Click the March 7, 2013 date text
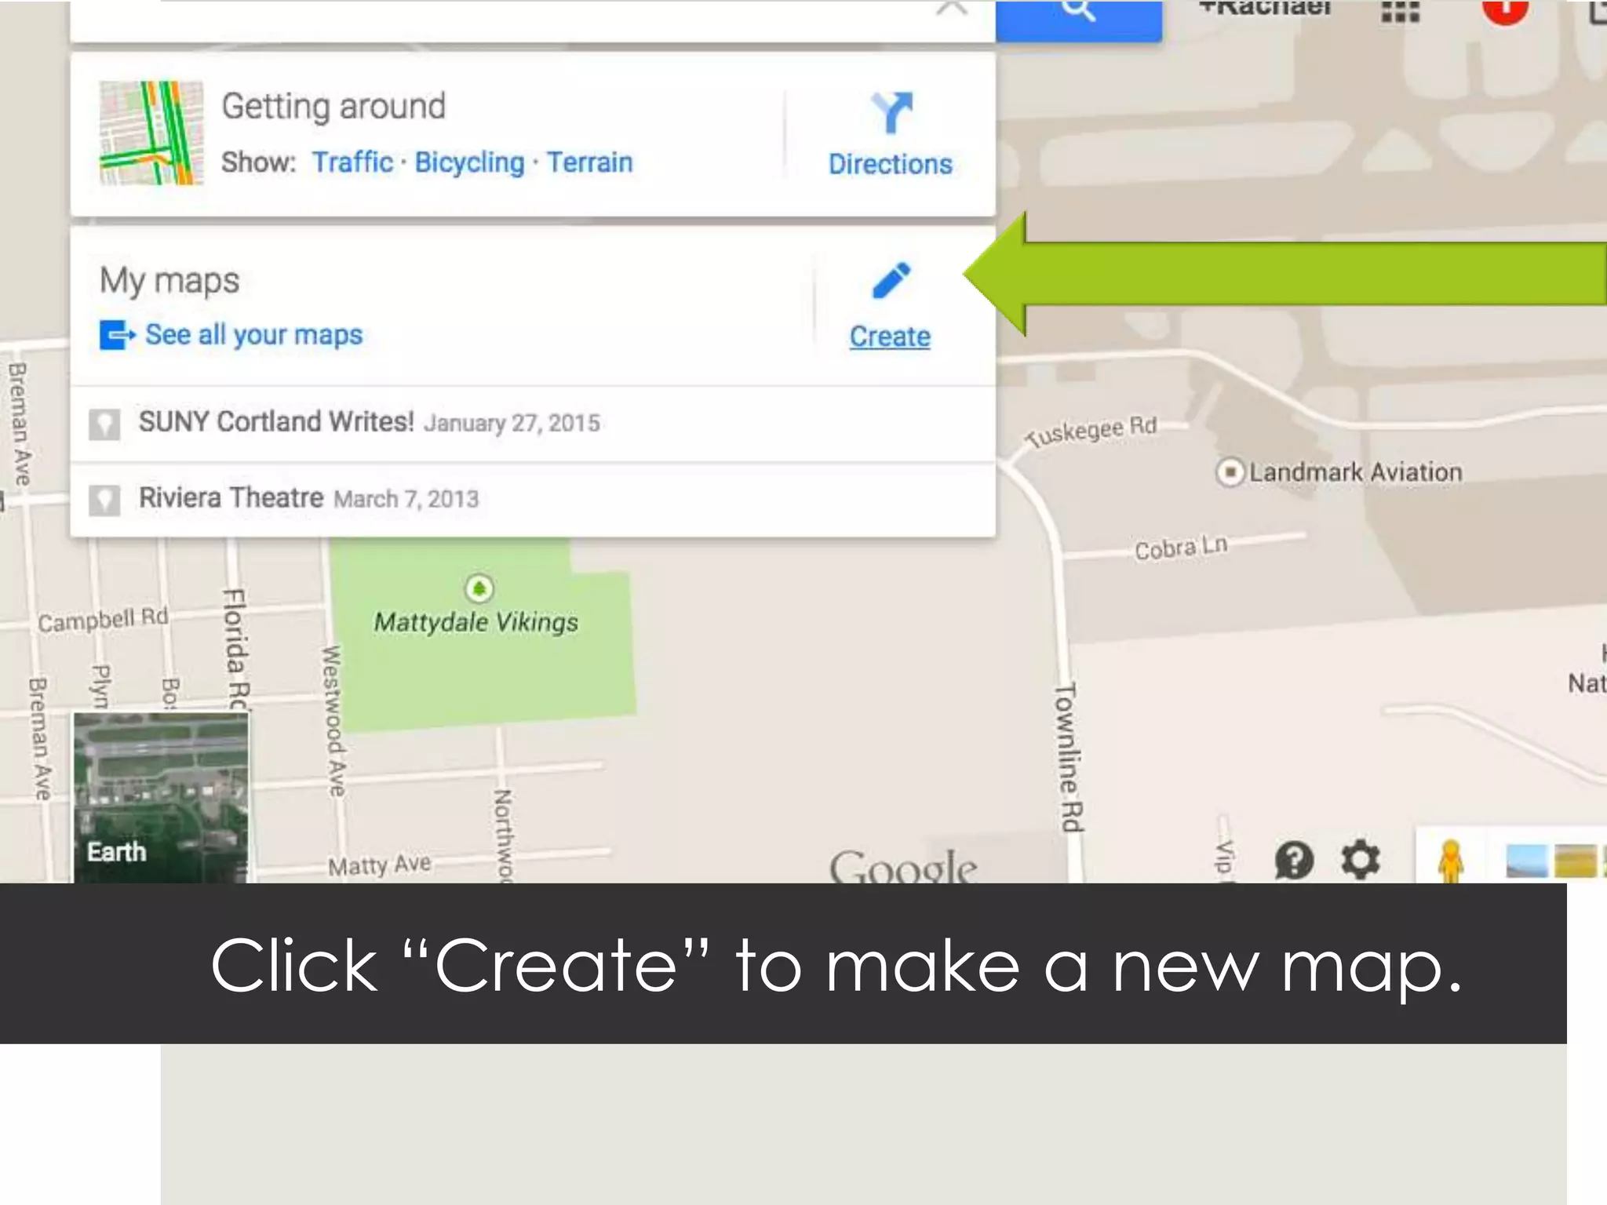The height and width of the screenshot is (1205, 1607). coord(406,499)
